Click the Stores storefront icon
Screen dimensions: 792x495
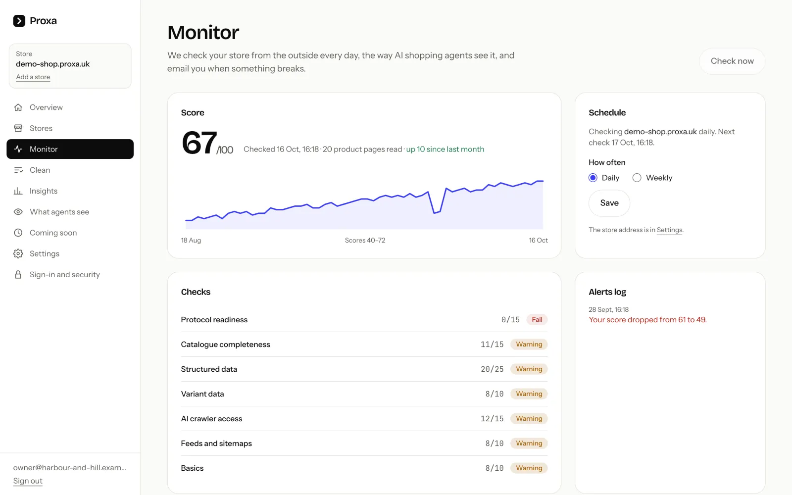[18, 128]
